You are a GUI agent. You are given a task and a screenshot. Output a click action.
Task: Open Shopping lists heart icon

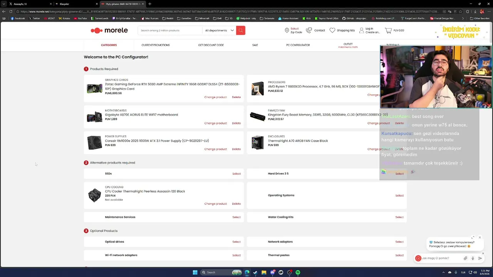pyautogui.click(x=332, y=30)
